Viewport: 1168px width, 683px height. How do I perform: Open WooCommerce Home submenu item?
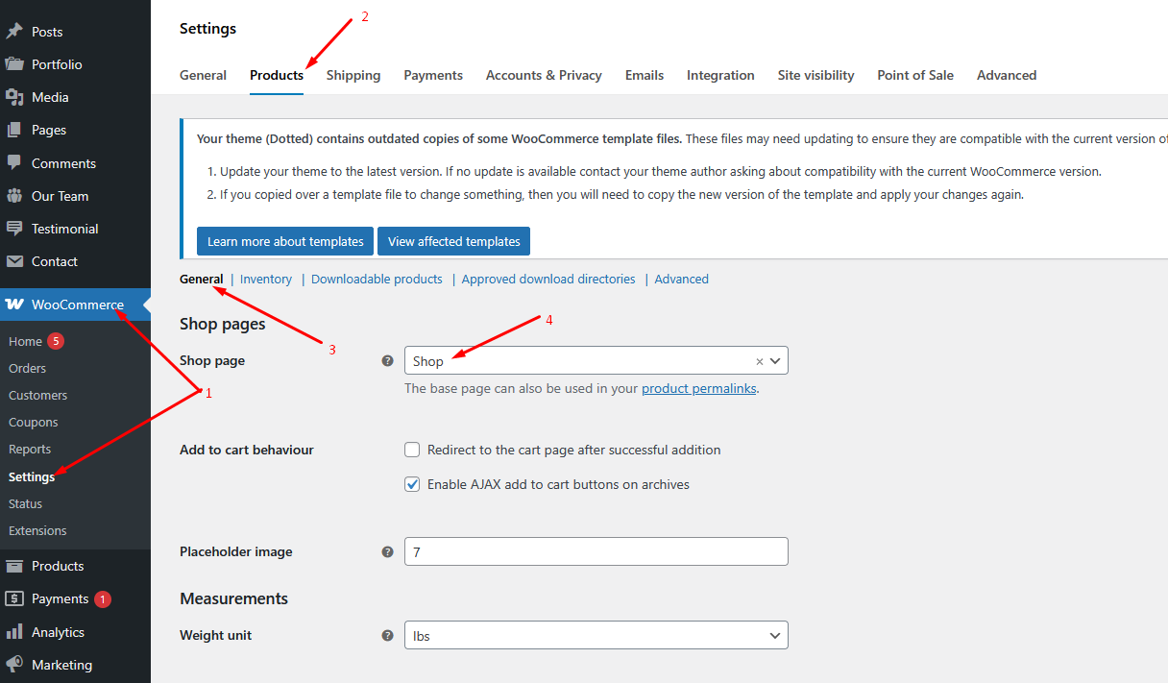pyautogui.click(x=26, y=341)
